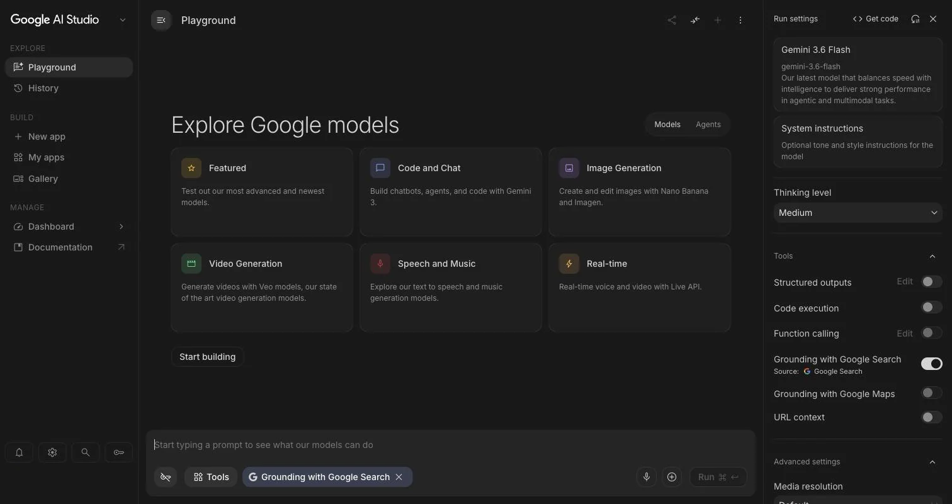The height and width of the screenshot is (504, 952).
Task: Click the notifications bell icon
Action: coord(19,452)
